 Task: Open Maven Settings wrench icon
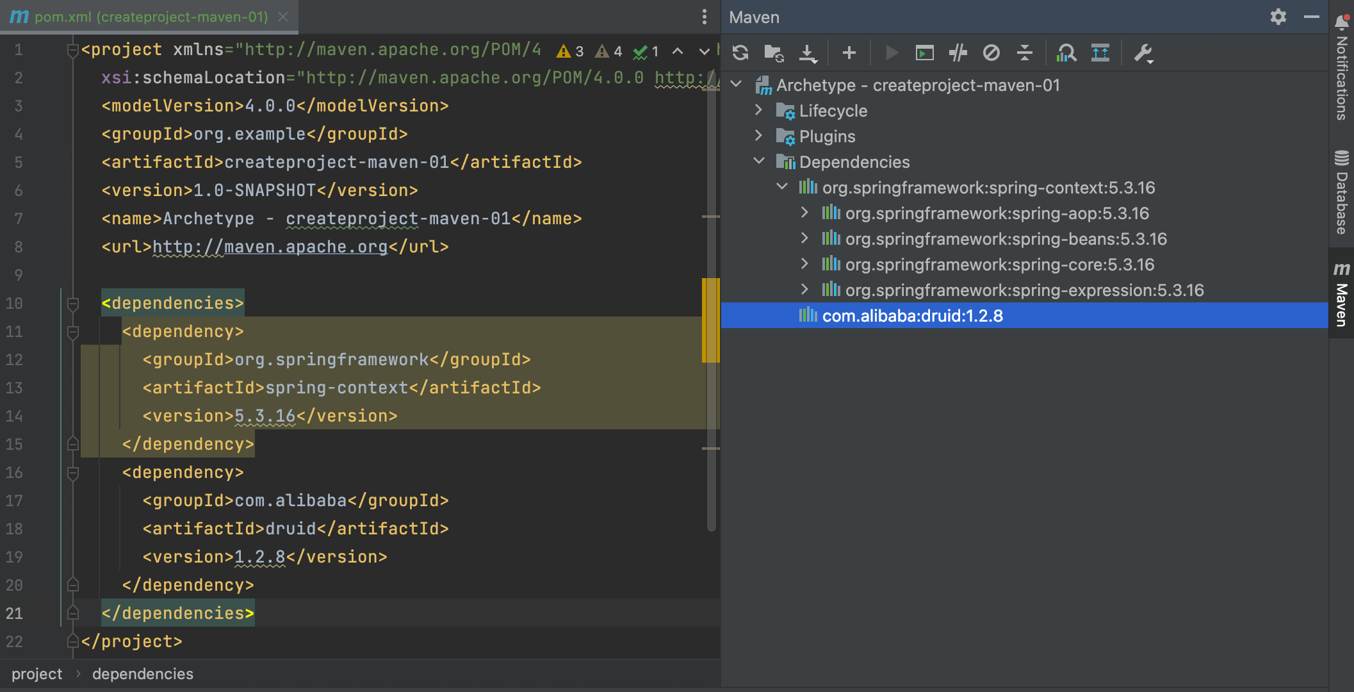[x=1143, y=53]
